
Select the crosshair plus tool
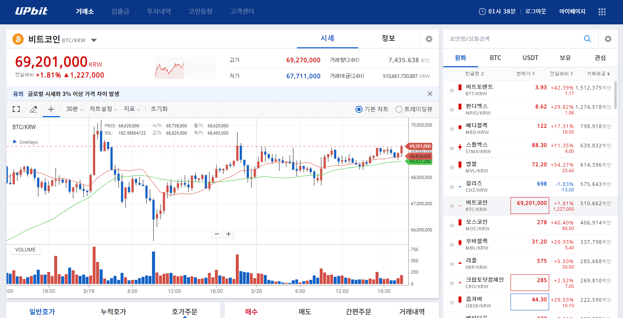point(51,109)
